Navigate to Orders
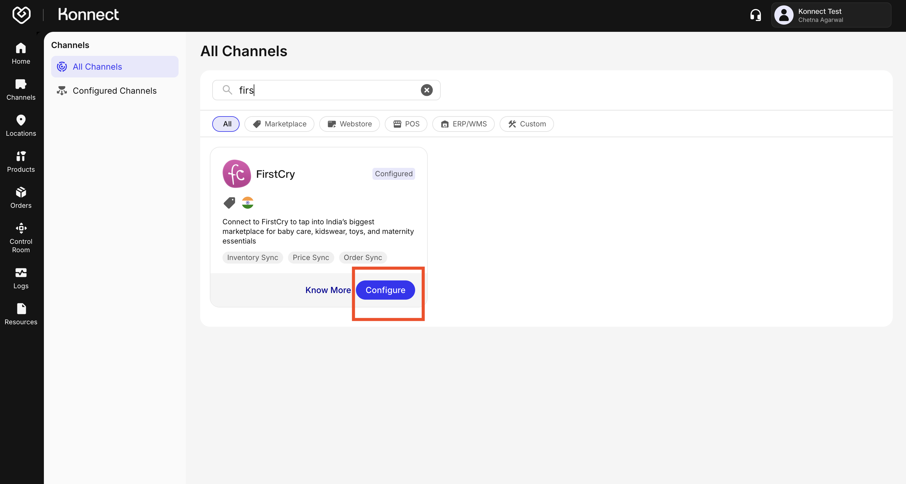906x484 pixels. pos(21,198)
